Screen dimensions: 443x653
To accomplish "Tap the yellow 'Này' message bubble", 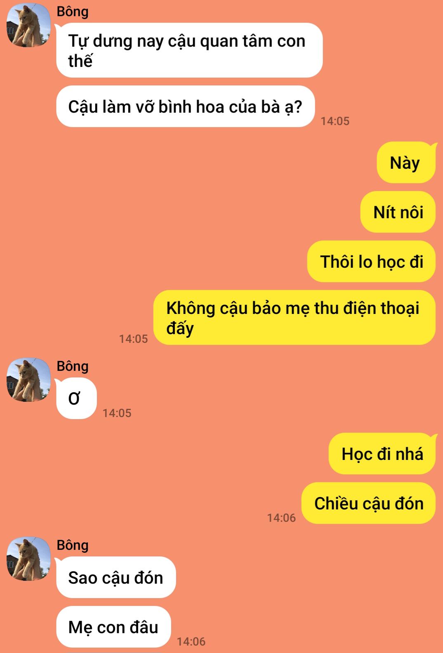I will tap(406, 163).
